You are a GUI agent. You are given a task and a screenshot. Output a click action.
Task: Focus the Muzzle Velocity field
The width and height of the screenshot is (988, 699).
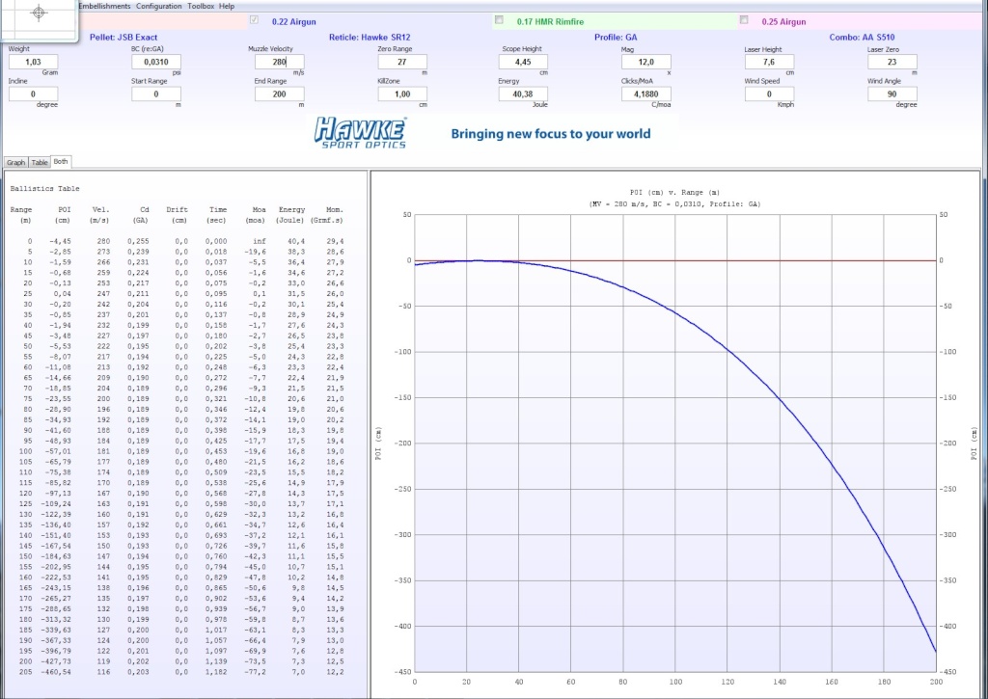[x=279, y=62]
